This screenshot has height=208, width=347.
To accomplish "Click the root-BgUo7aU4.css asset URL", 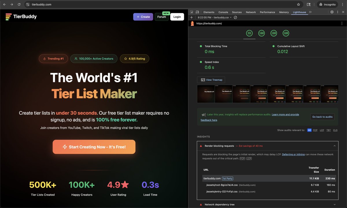I will (x=222, y=185).
